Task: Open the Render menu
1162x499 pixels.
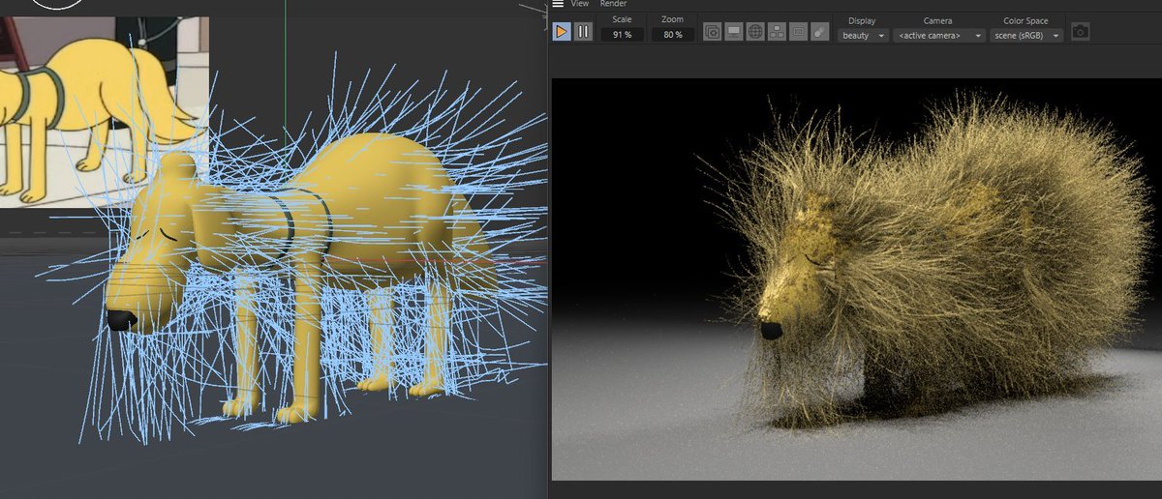Action: tap(613, 4)
